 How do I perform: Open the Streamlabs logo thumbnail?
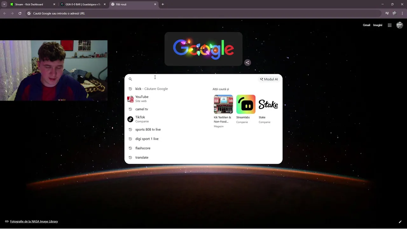pos(246,104)
